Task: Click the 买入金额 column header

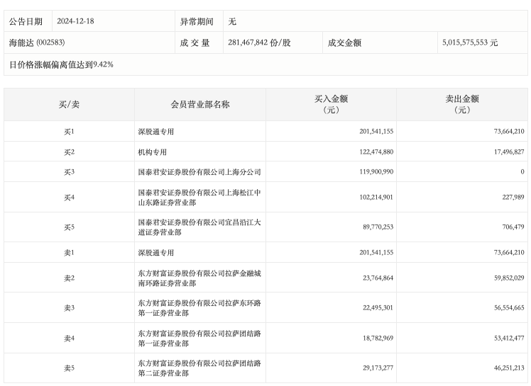Action: coord(331,105)
